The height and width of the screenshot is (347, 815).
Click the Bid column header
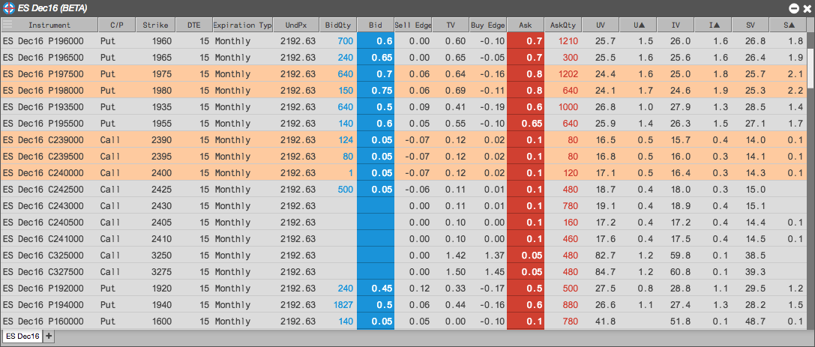point(376,25)
